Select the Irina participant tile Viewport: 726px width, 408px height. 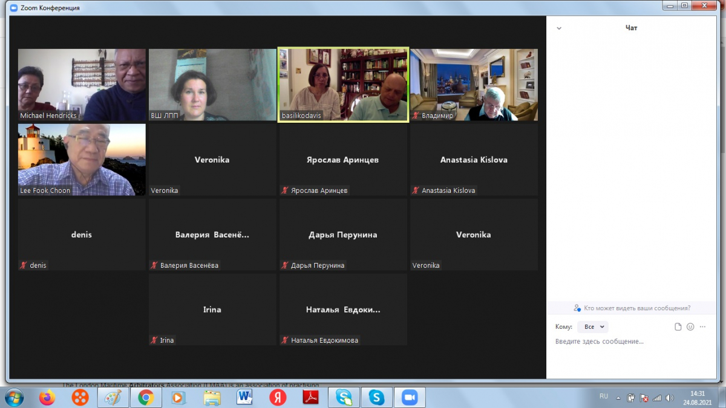(212, 309)
